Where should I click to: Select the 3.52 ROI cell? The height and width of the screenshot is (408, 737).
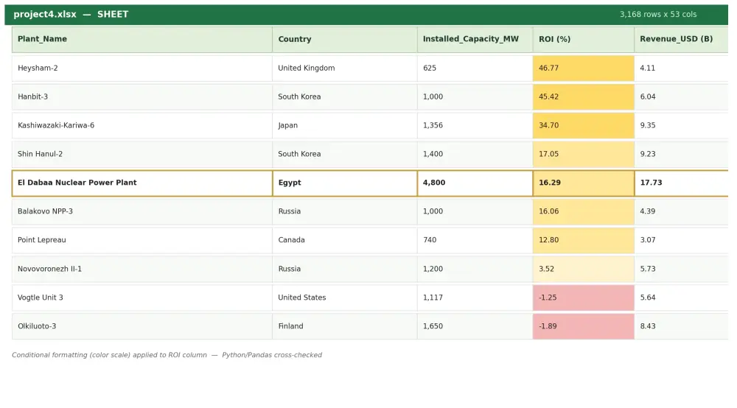[x=583, y=269]
